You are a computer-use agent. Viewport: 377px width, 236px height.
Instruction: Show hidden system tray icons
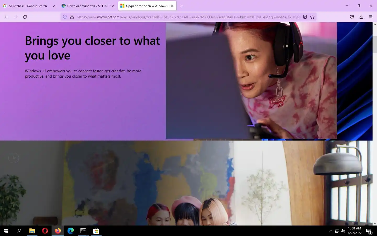click(330, 231)
